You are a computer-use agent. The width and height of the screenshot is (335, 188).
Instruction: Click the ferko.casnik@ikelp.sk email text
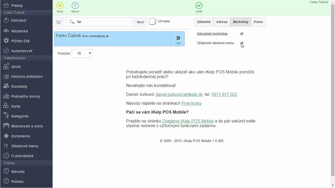coord(95,36)
